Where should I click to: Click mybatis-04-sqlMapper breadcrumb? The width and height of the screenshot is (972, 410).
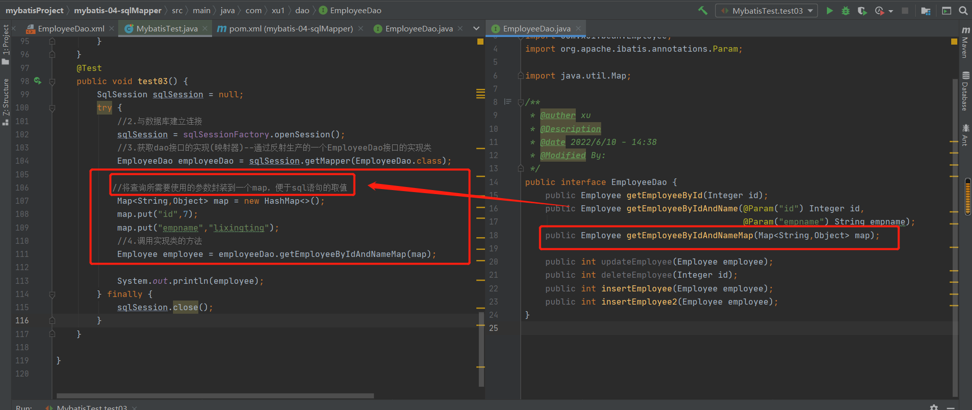[118, 10]
